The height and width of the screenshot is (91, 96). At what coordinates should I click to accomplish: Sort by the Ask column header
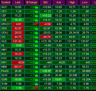point(59,3)
